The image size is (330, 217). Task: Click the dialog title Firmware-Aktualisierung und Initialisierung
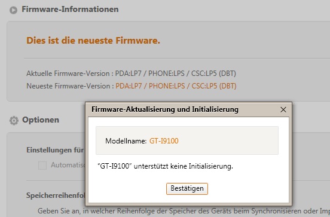(x=165, y=109)
